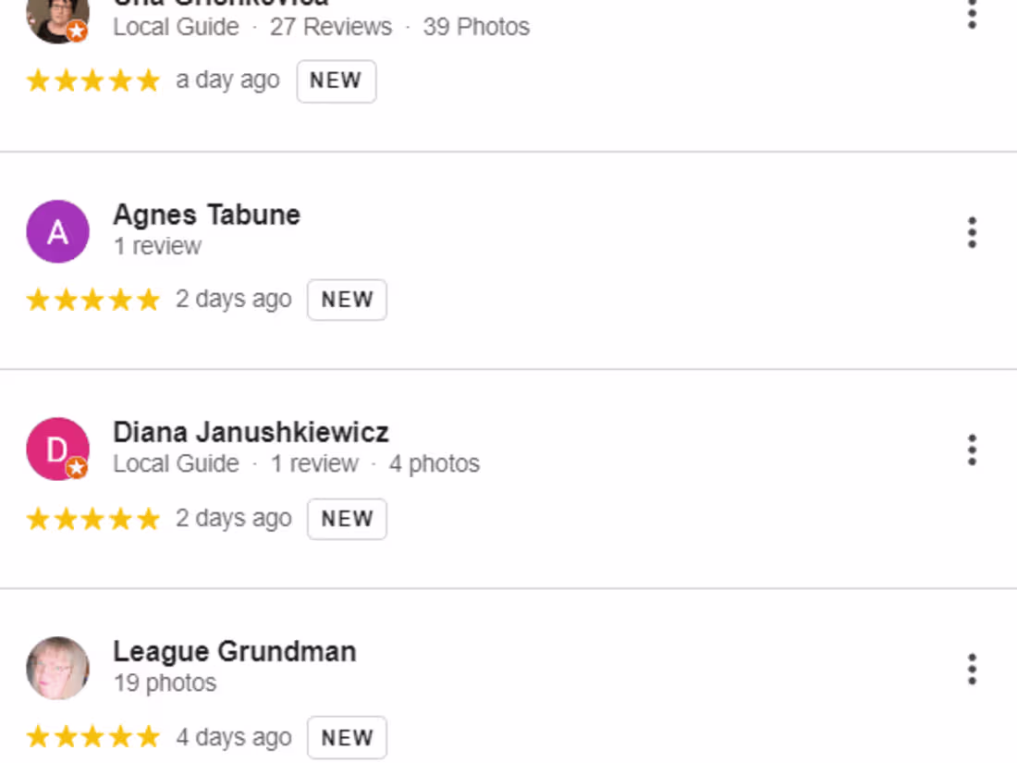Click the NEW badge on Agnes Tabune's review
The width and height of the screenshot is (1017, 763).
pos(347,300)
